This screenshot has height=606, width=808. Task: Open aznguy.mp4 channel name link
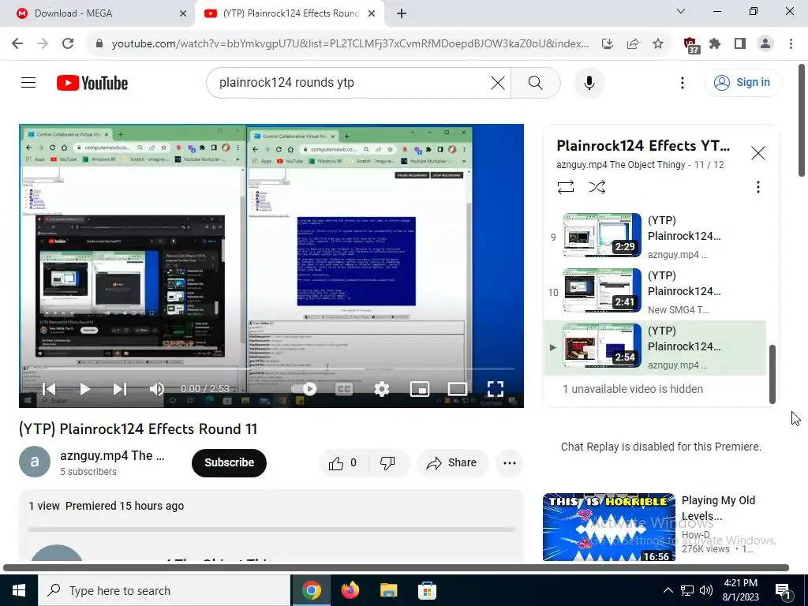(112, 455)
